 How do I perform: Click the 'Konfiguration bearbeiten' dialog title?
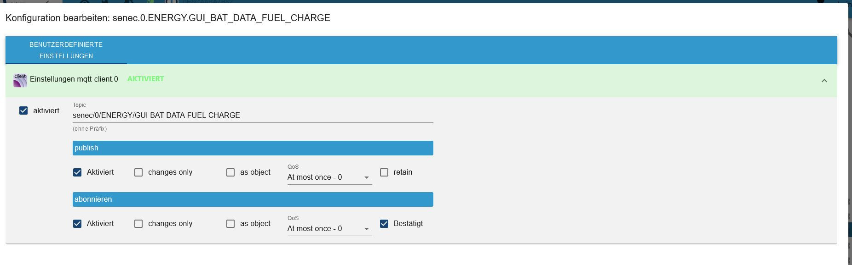[x=168, y=18]
